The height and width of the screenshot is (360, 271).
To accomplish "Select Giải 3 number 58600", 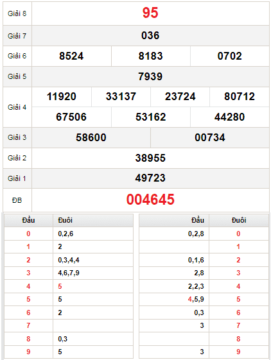I will 91,137.
